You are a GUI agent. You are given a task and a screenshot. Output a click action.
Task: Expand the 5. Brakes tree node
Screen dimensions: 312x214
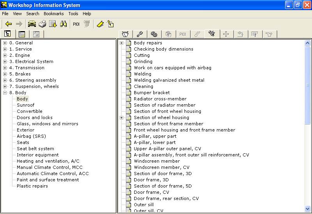pos(5,74)
